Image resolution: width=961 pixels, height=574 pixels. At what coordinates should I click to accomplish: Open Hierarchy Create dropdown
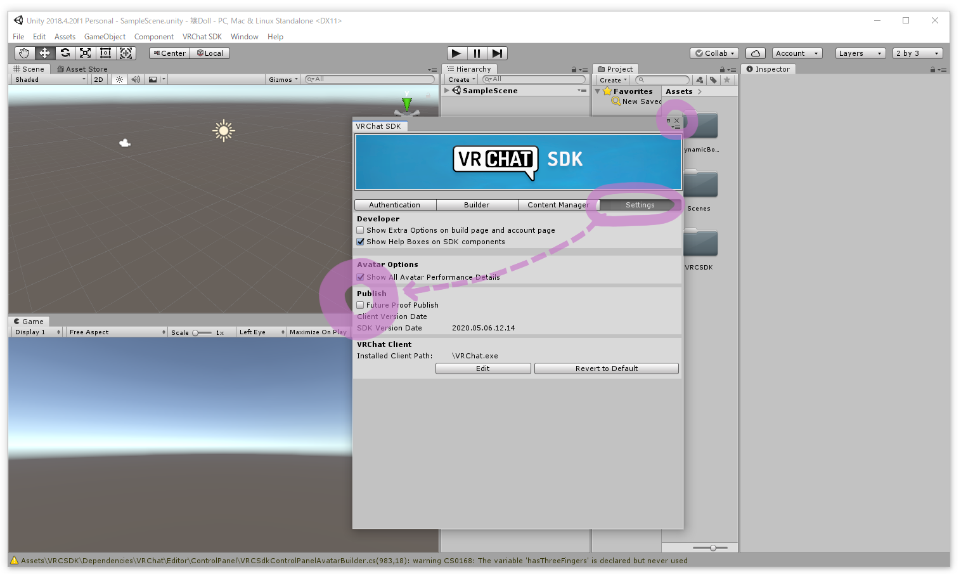[x=461, y=79]
